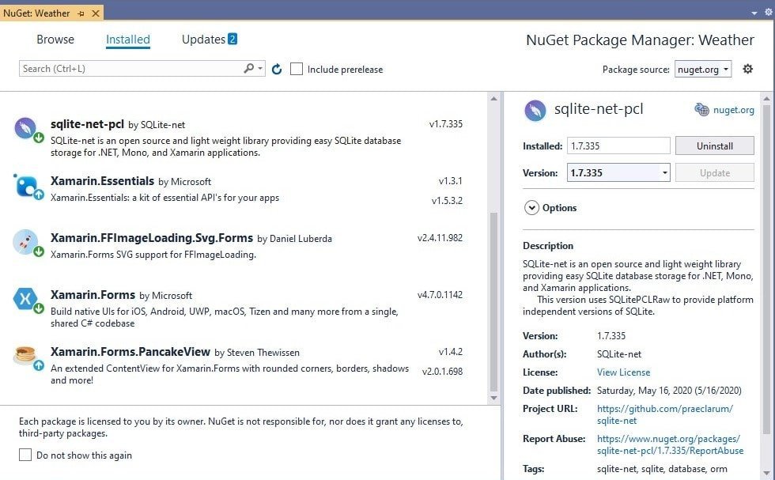
Task: Select Xamarin.Forms.PancakeView package title
Action: (x=130, y=351)
